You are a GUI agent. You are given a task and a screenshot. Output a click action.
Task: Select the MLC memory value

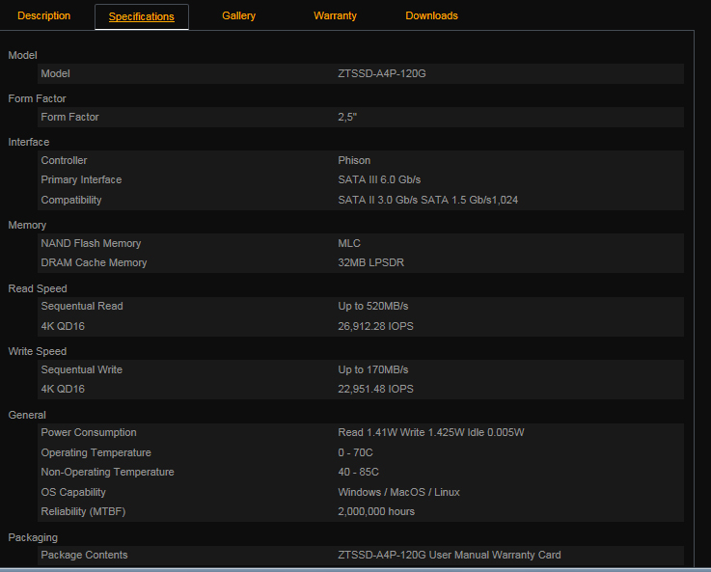[x=349, y=243]
